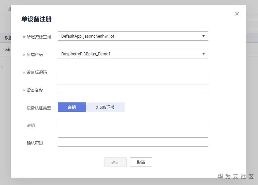Image resolution: width=258 pixels, height=185 pixels.
Task: Switch to X.509证书 authentication type
Action: coord(105,107)
